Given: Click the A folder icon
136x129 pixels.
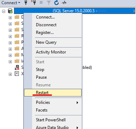Looking at the screenshot, I should point(17,49).
